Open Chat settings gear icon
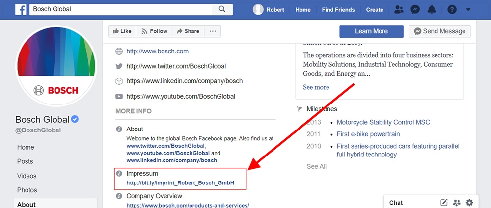The height and width of the screenshot is (208, 491). [x=469, y=203]
